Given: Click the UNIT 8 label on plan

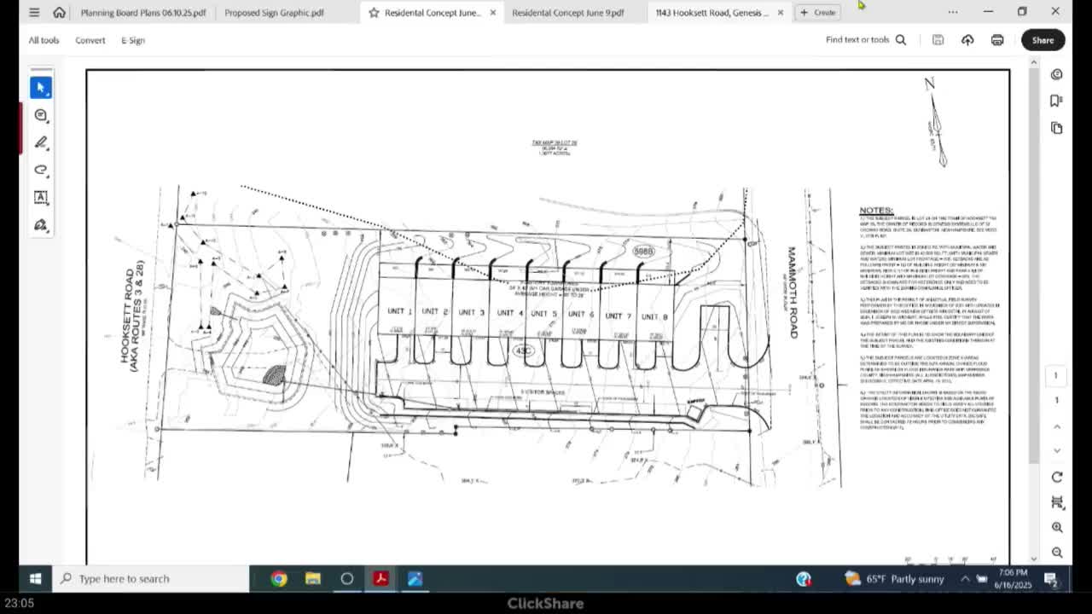Looking at the screenshot, I should pyautogui.click(x=654, y=317).
